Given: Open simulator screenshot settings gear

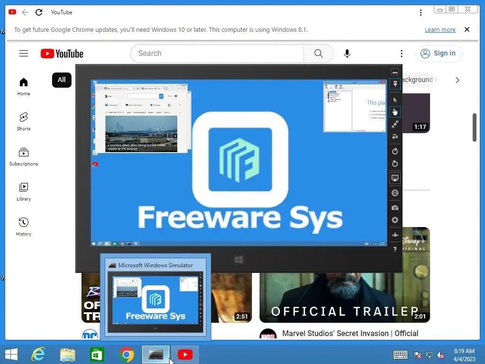Looking at the screenshot, I should 395,220.
